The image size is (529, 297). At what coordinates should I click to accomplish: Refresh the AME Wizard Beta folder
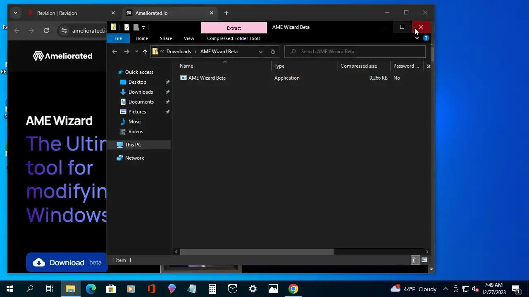coord(273,52)
